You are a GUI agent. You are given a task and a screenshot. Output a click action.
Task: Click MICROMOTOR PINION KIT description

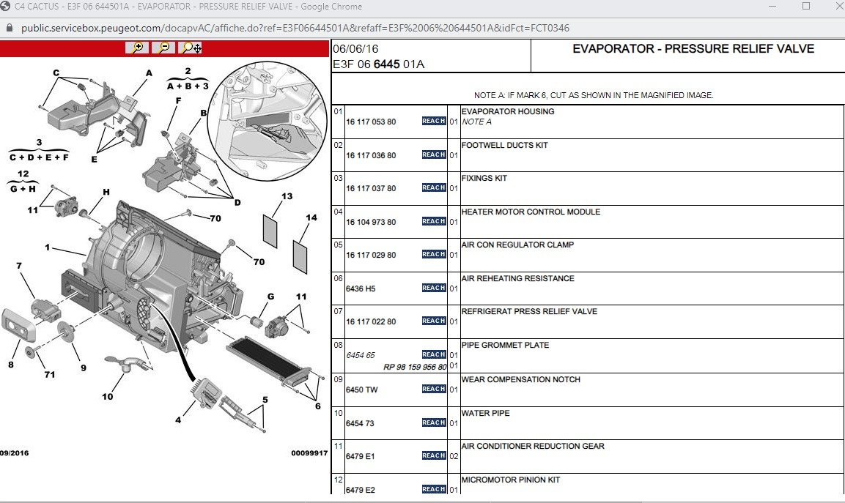pyautogui.click(x=510, y=480)
